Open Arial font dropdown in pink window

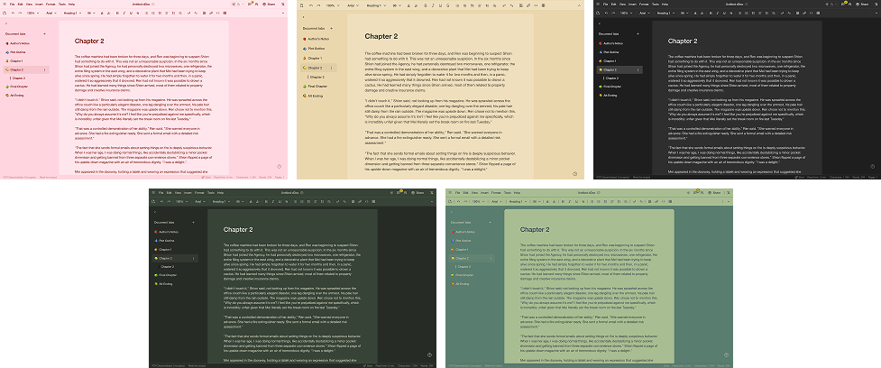click(51, 13)
